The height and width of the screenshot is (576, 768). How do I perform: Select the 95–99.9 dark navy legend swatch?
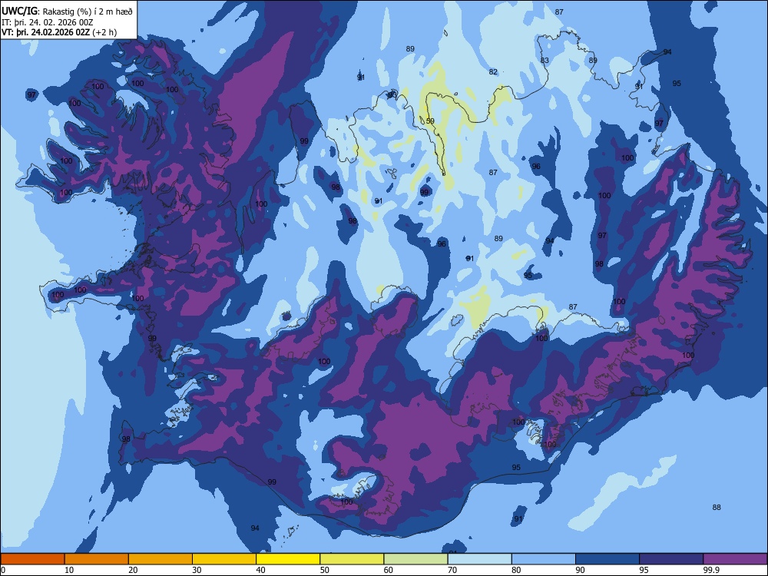coord(671,559)
